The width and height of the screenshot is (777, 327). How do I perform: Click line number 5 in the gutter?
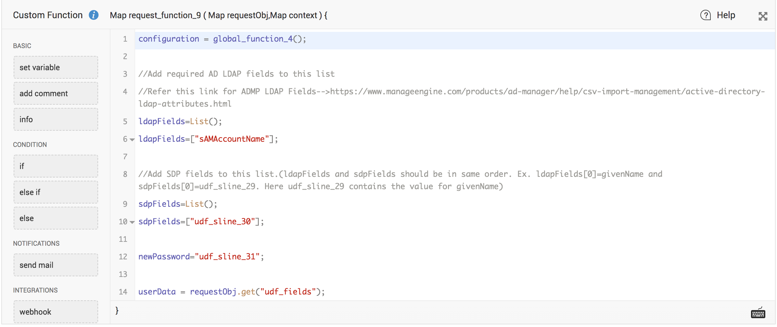125,122
